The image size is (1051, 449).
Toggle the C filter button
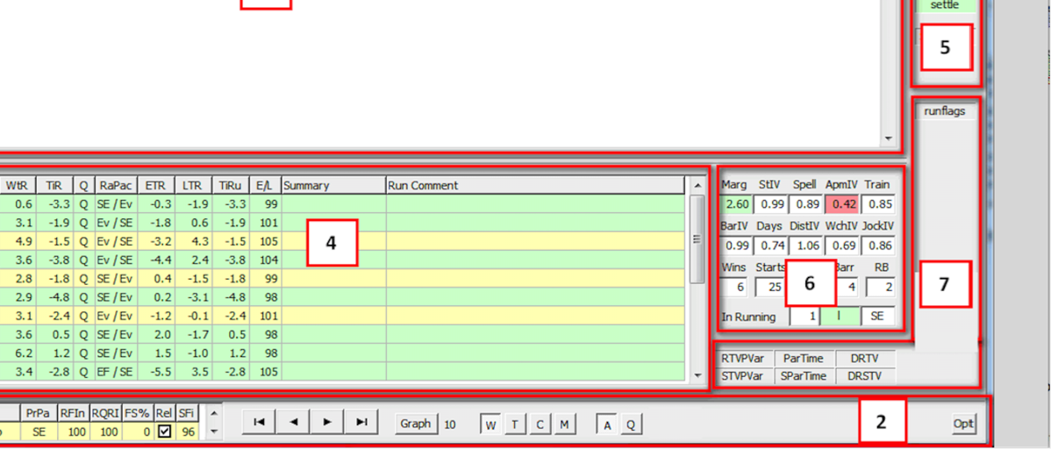[x=540, y=424]
